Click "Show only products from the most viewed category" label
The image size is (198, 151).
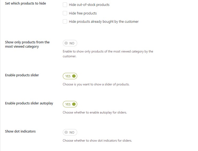point(27,44)
